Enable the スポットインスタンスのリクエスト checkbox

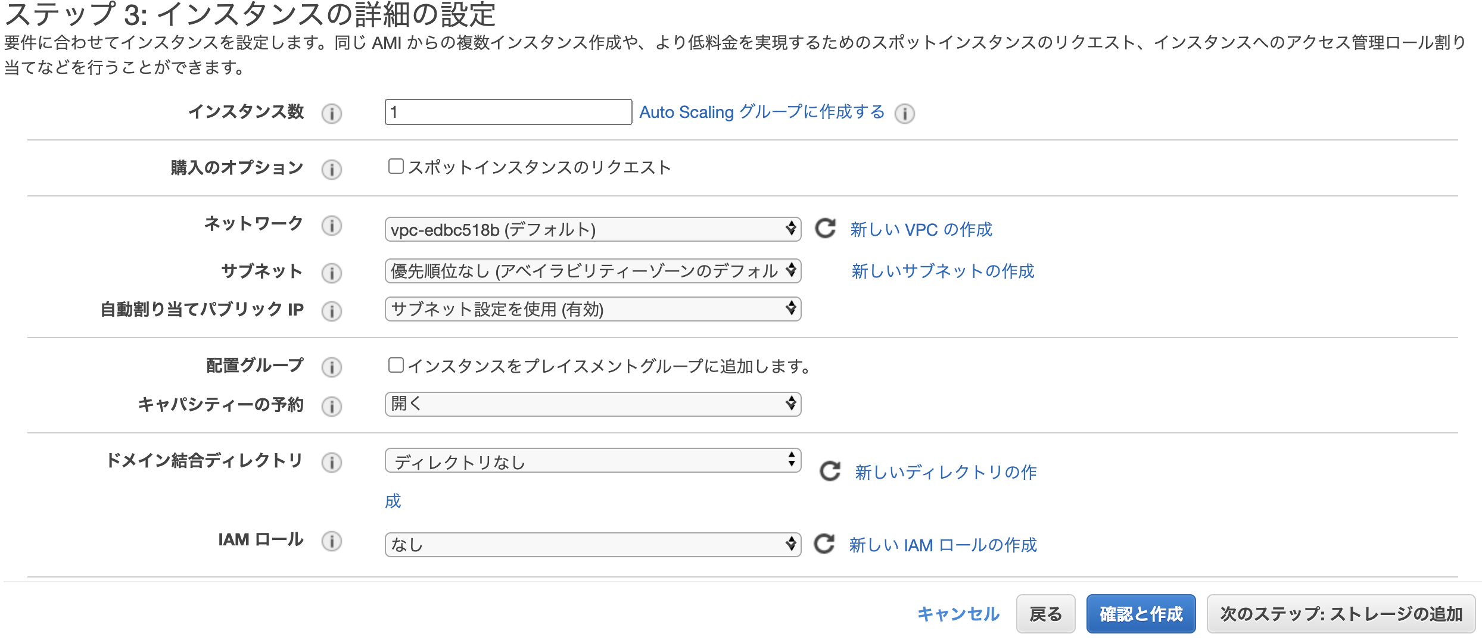pyautogui.click(x=396, y=167)
